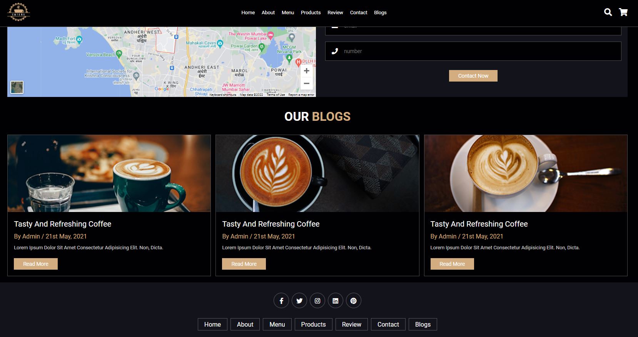Click the Pinterest icon in footer
The width and height of the screenshot is (638, 337).
354,301
